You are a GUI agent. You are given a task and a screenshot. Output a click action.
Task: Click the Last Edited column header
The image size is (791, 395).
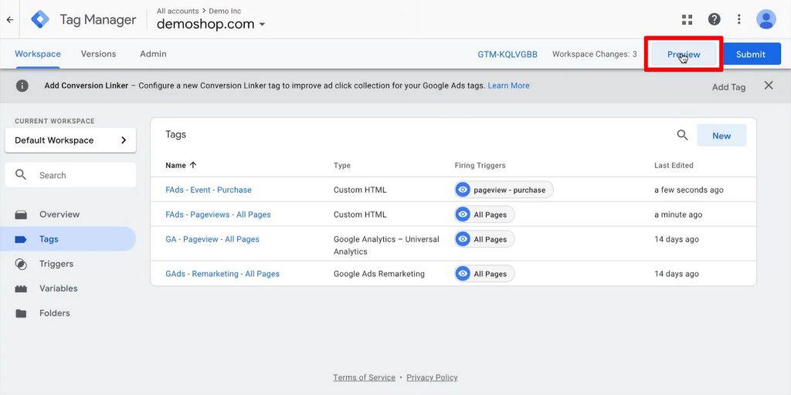674,165
